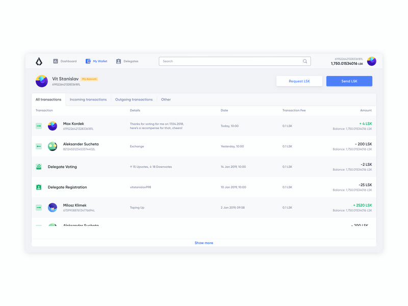The image size is (408, 306).
Task: Click the Date column header
Action: click(x=224, y=110)
